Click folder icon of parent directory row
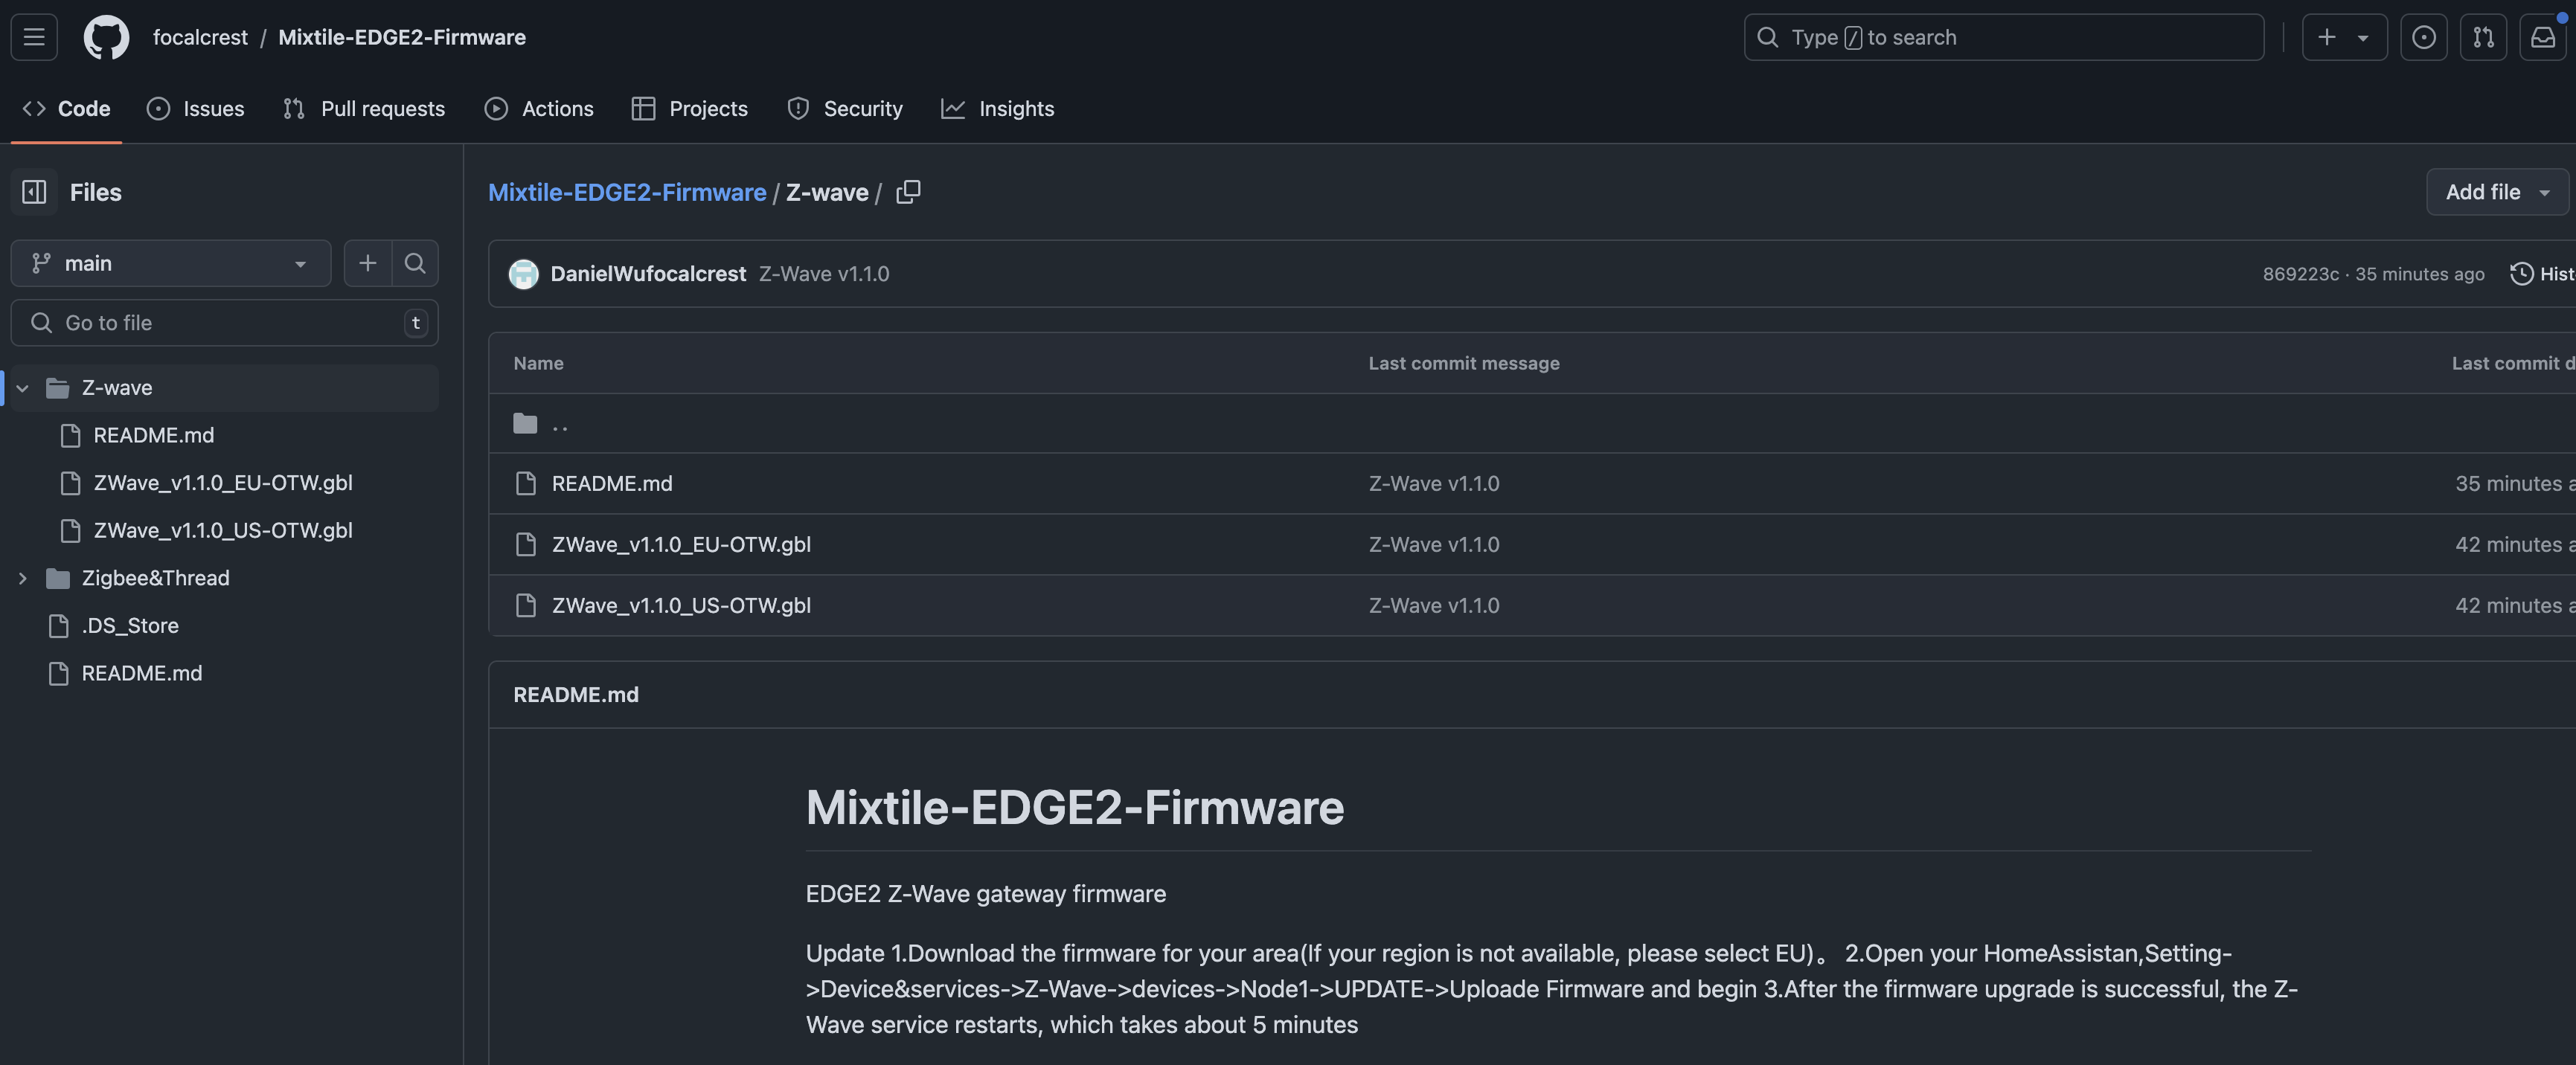 pyautogui.click(x=525, y=424)
